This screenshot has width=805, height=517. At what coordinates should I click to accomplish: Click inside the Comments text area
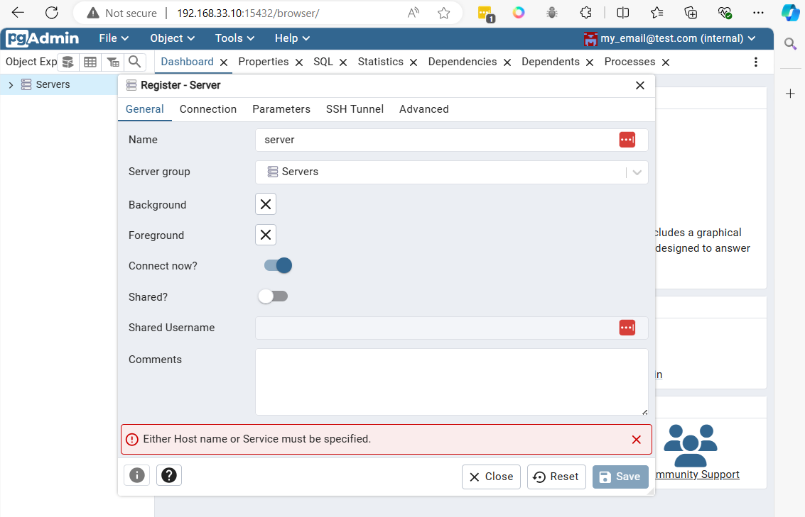pos(451,382)
